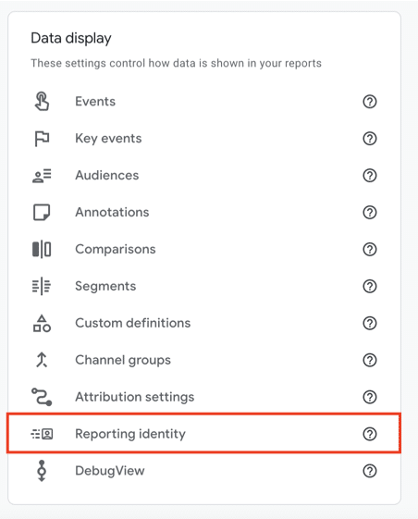The height and width of the screenshot is (519, 418).
Task: Click the Audiences person-list icon
Action: coord(42,176)
